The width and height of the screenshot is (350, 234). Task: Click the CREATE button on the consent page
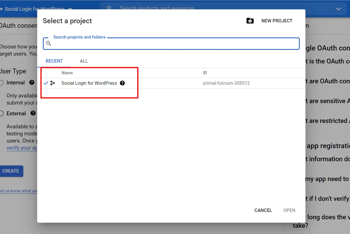[x=11, y=171]
